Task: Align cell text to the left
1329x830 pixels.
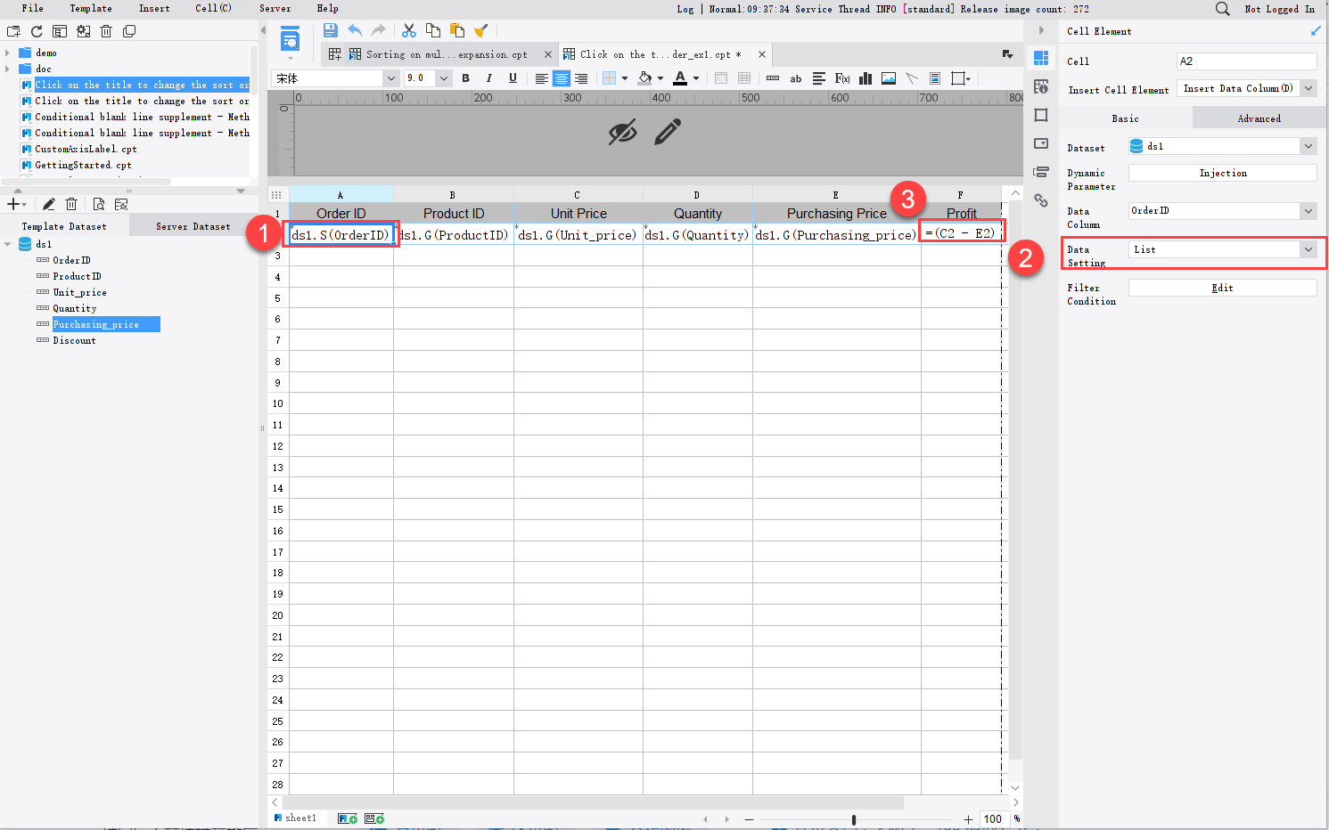Action: [541, 78]
